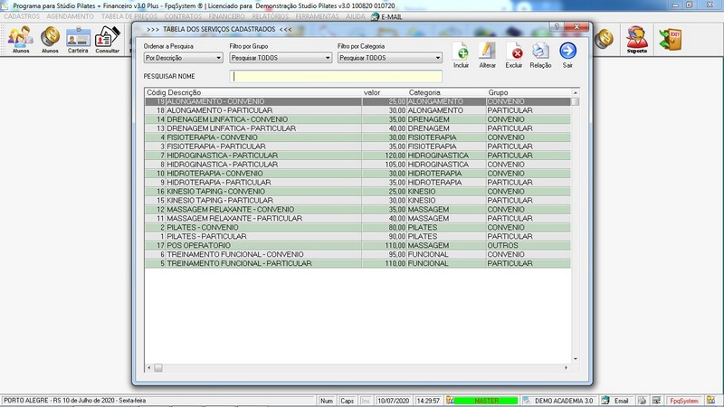Select row HIDROTERAPIA - CONVENIO
Screen dimensions: 724x407
pos(357,174)
